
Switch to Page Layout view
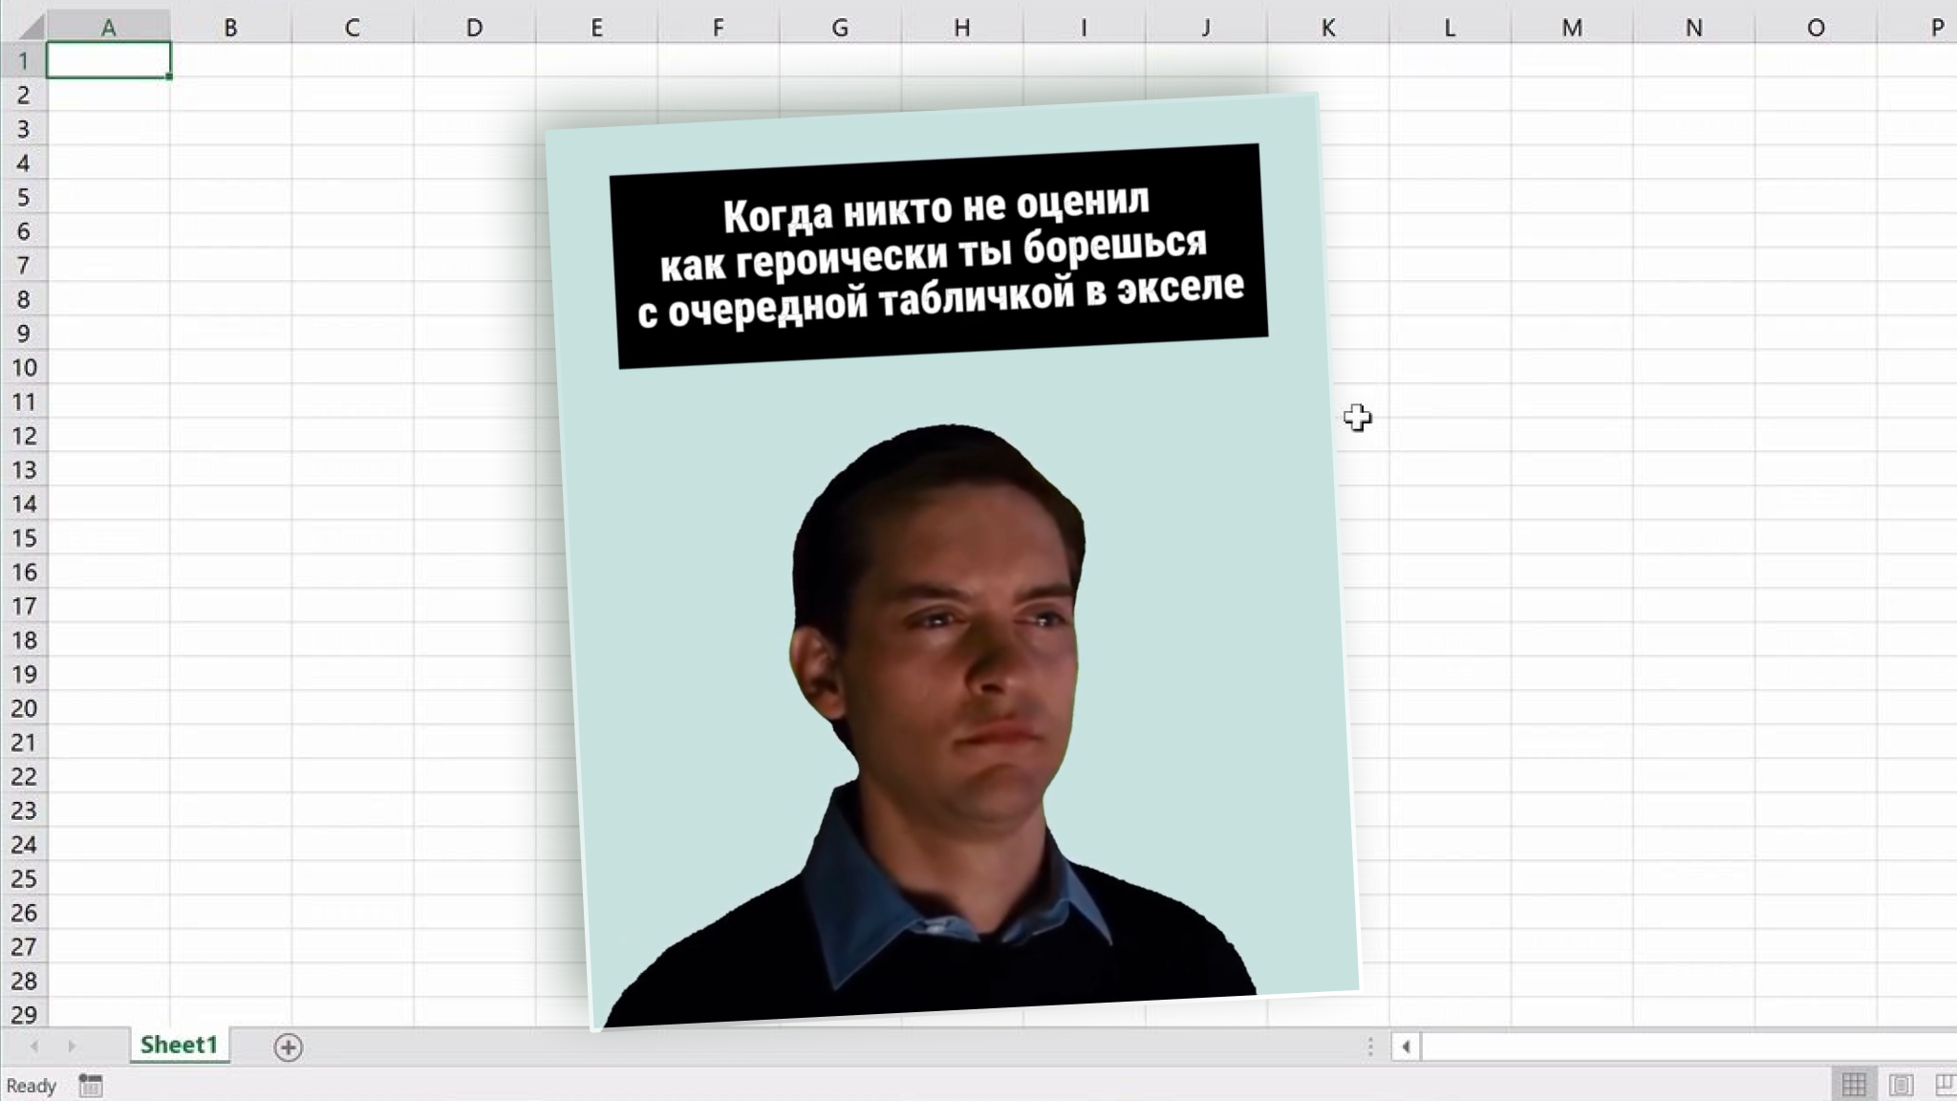tap(1901, 1085)
